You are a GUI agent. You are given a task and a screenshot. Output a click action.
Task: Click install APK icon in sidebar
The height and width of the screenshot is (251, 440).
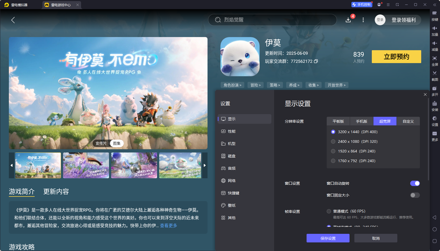coord(434,103)
